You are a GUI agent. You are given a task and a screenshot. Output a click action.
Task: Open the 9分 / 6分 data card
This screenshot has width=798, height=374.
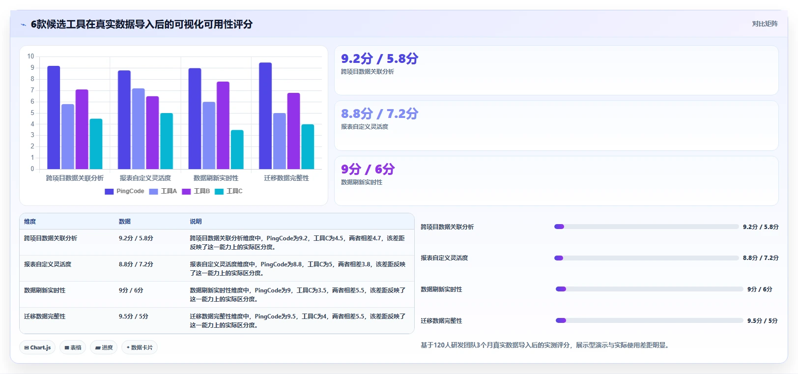(x=556, y=181)
